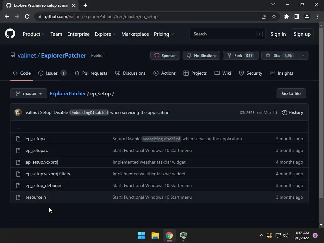324x243 pixels.
Task: Bookmark this page using the star icon
Action: click(x=274, y=16)
